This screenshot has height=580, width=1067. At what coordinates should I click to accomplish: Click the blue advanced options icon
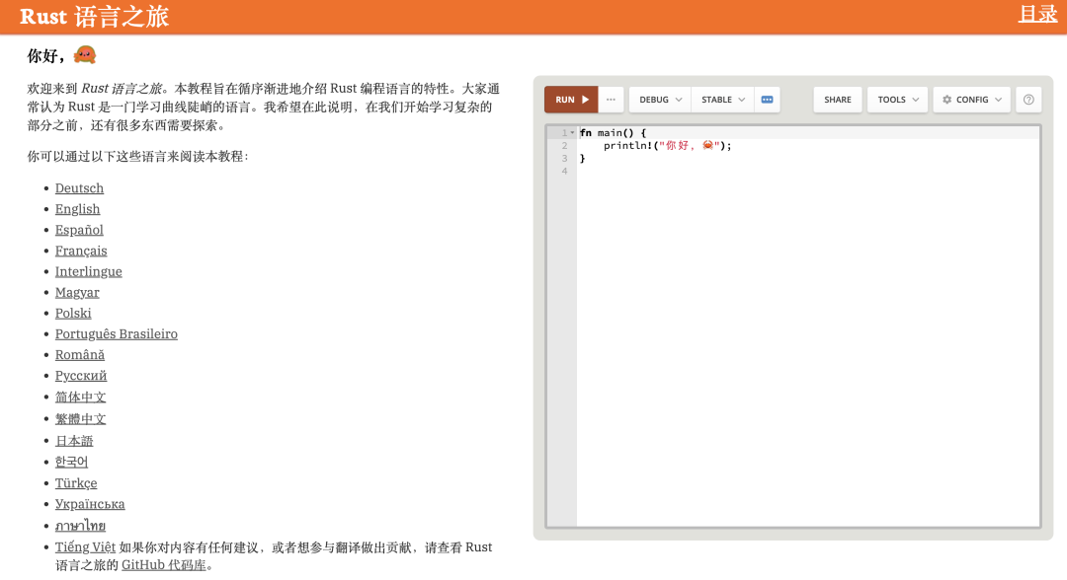pyautogui.click(x=767, y=100)
